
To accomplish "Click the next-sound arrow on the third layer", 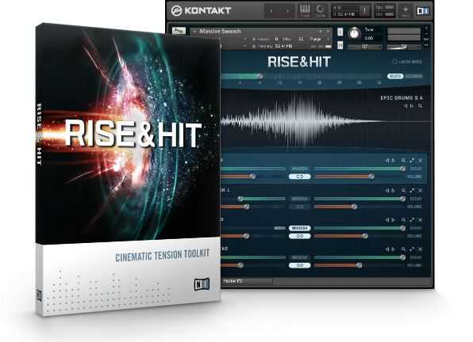I will [394, 220].
